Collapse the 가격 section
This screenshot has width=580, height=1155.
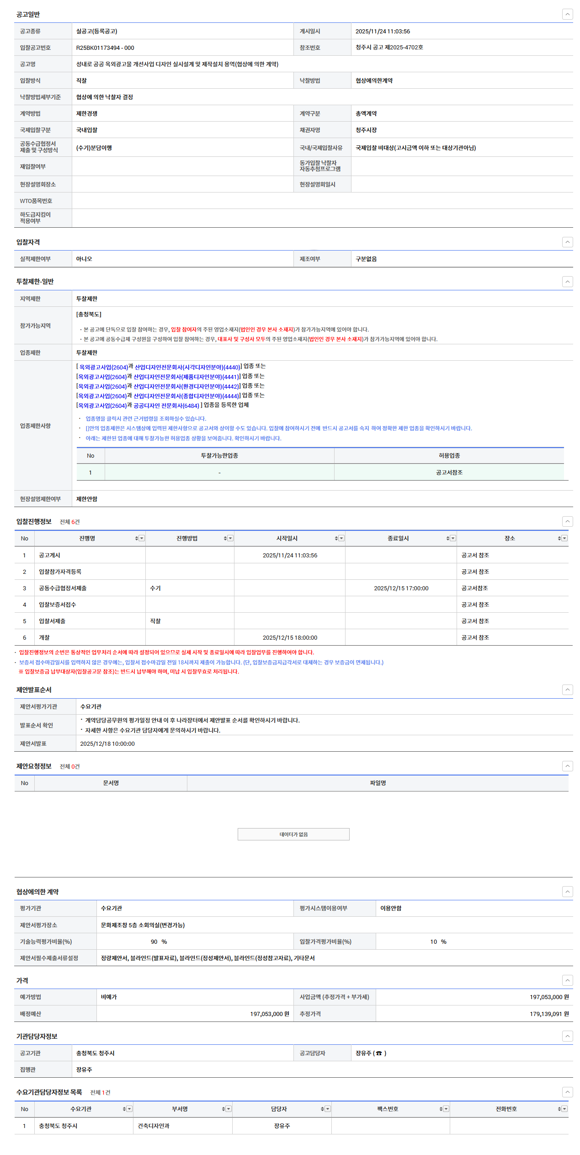click(x=567, y=980)
